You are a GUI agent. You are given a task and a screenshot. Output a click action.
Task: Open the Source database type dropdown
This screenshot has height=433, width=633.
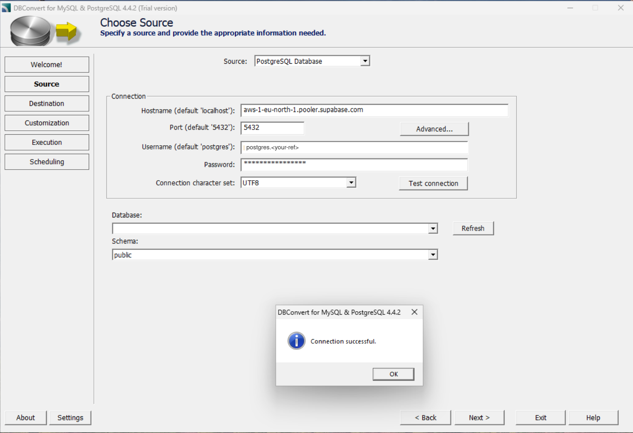365,61
